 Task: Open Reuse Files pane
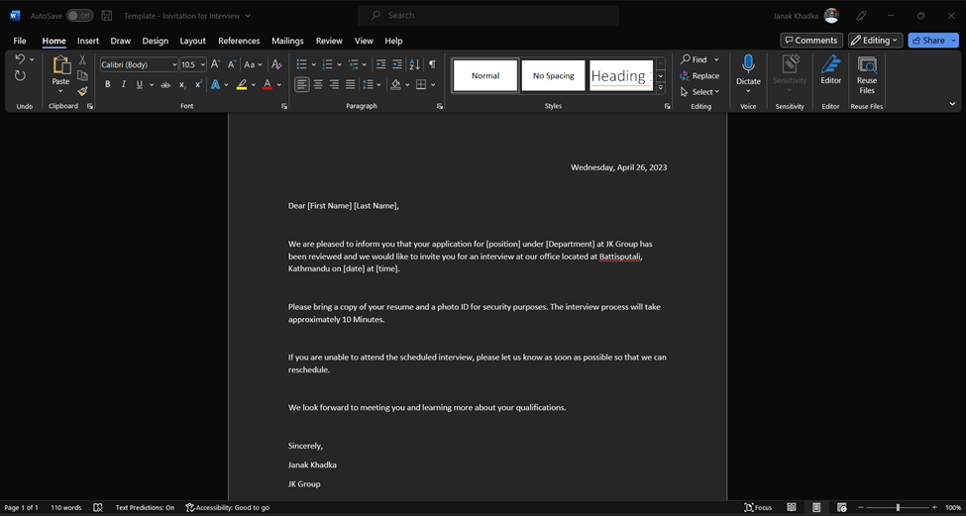tap(867, 75)
